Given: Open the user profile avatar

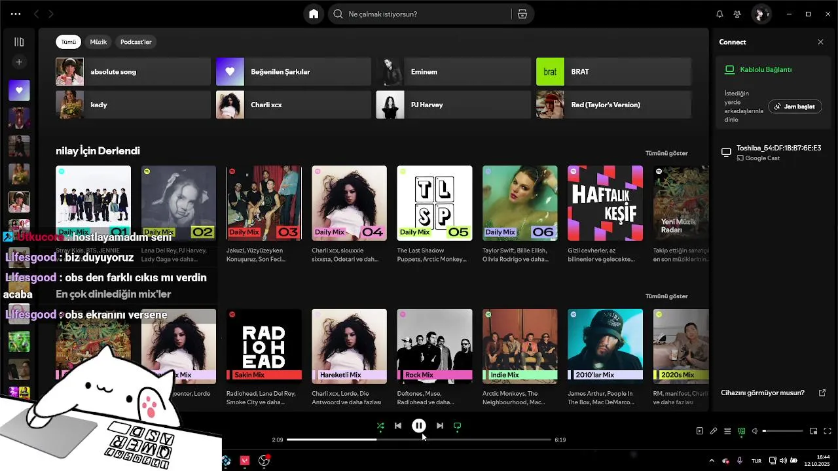Looking at the screenshot, I should [761, 14].
